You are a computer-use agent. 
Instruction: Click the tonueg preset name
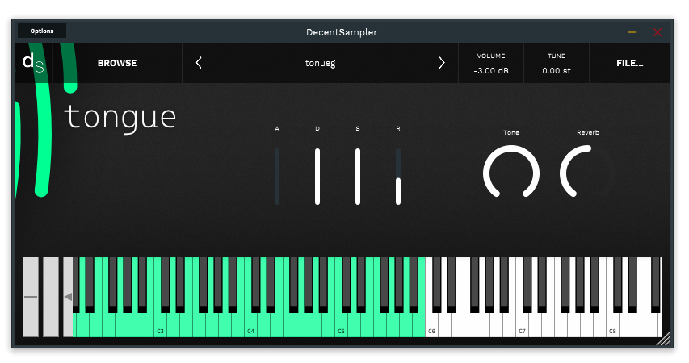pos(321,63)
